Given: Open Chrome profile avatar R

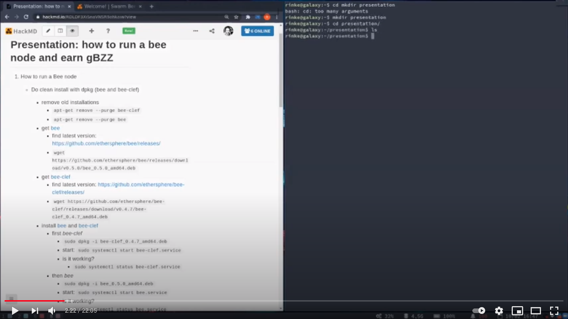Looking at the screenshot, I should pyautogui.click(x=267, y=17).
